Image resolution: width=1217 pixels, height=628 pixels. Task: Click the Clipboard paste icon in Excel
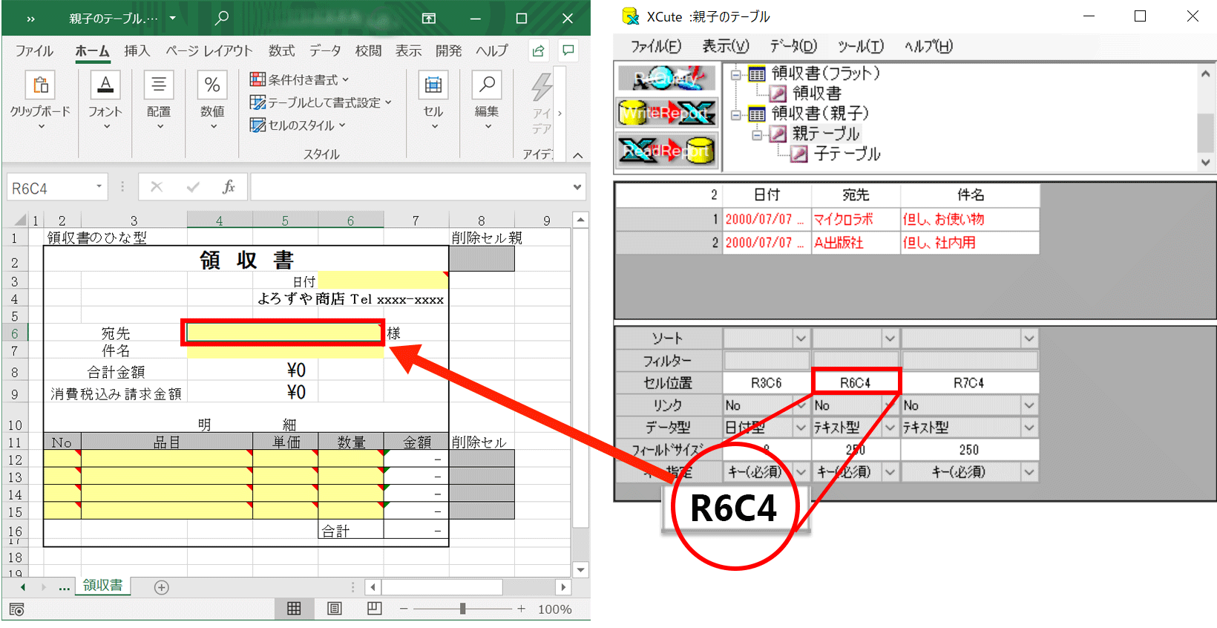pos(40,85)
